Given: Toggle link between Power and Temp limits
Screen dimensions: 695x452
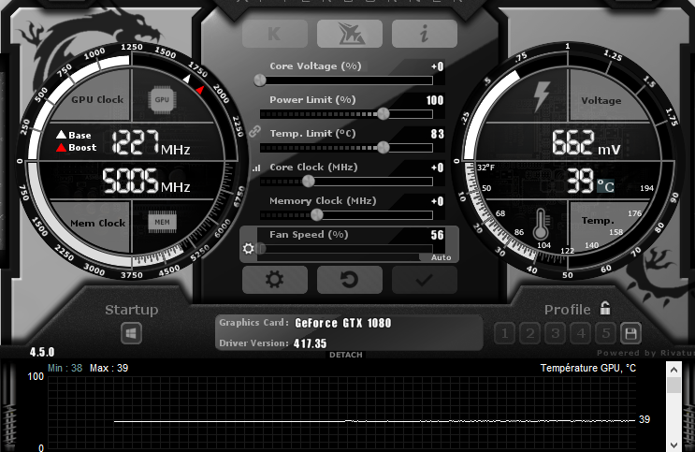Looking at the screenshot, I should (x=254, y=132).
